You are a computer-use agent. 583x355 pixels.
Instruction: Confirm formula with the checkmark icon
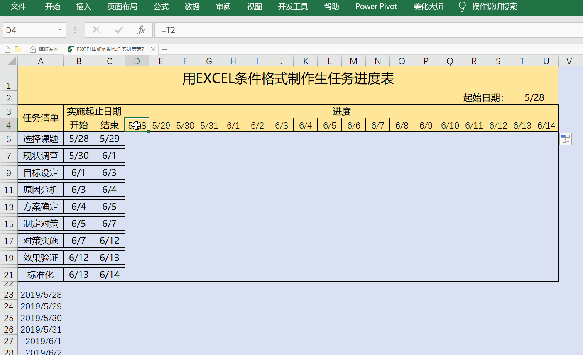(119, 30)
